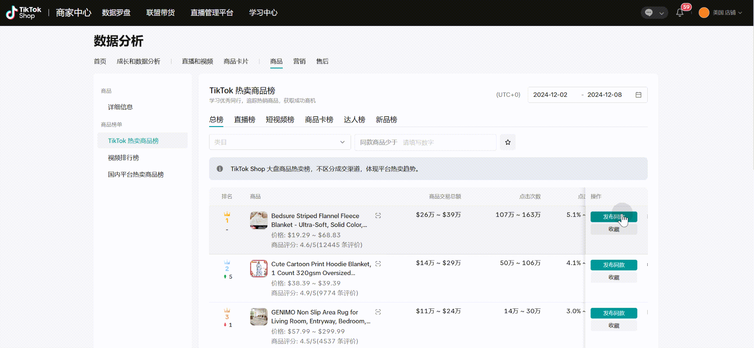This screenshot has height=348, width=754.
Task: Open the date range calendar icon
Action: 638,95
